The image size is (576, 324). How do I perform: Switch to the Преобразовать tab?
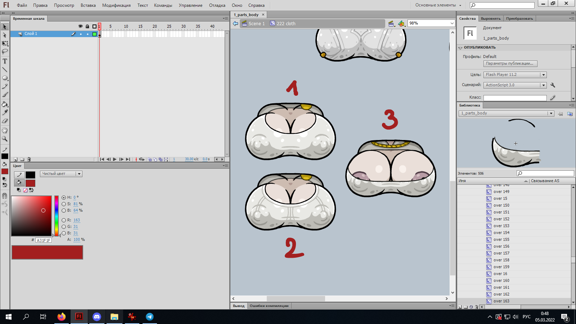pyautogui.click(x=519, y=19)
